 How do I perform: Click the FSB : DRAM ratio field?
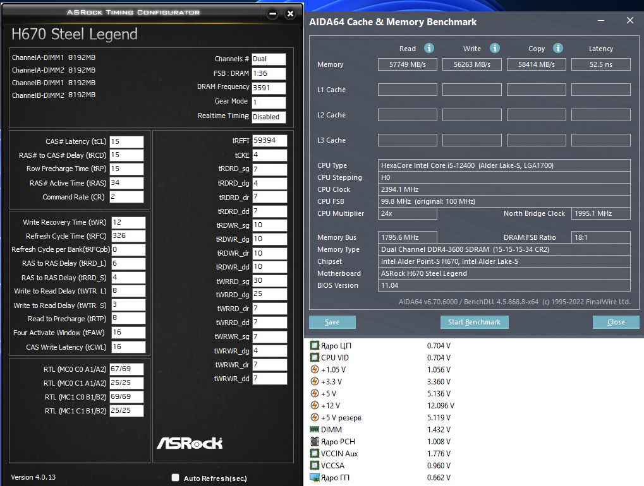click(x=269, y=73)
